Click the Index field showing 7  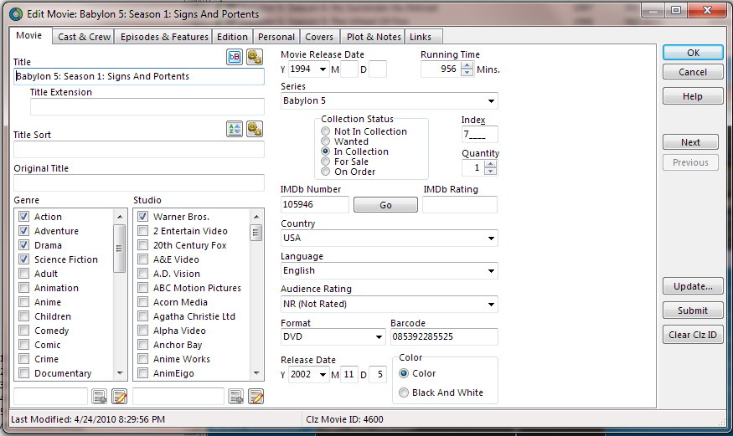pyautogui.click(x=480, y=135)
